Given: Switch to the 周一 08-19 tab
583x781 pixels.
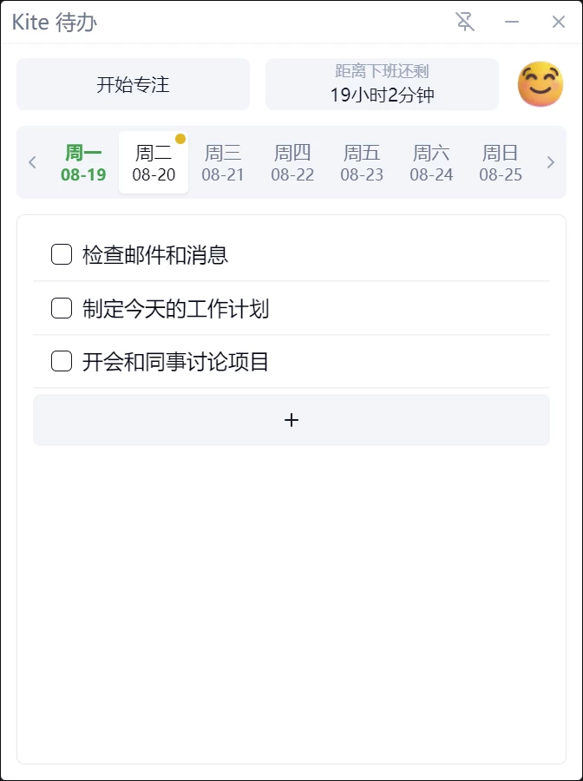Looking at the screenshot, I should (83, 162).
